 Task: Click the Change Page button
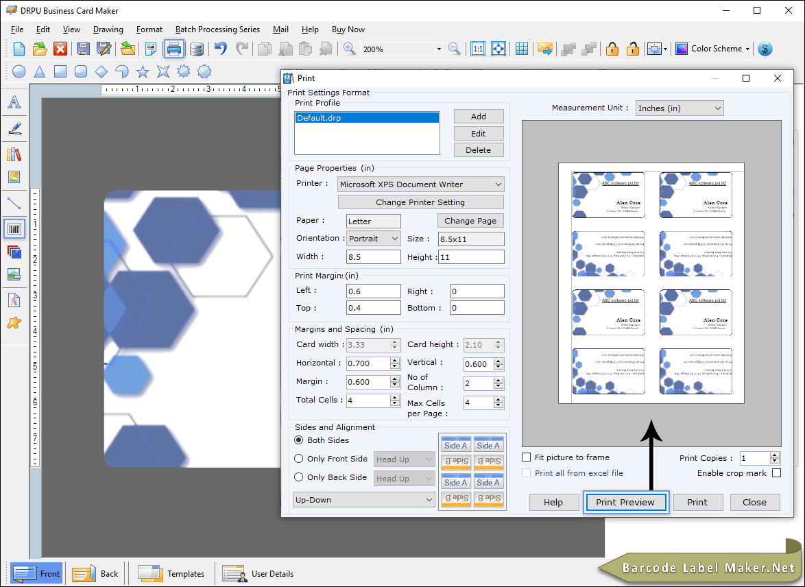pos(470,221)
